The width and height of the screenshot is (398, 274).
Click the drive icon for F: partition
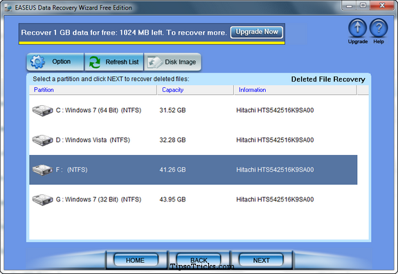coord(43,170)
